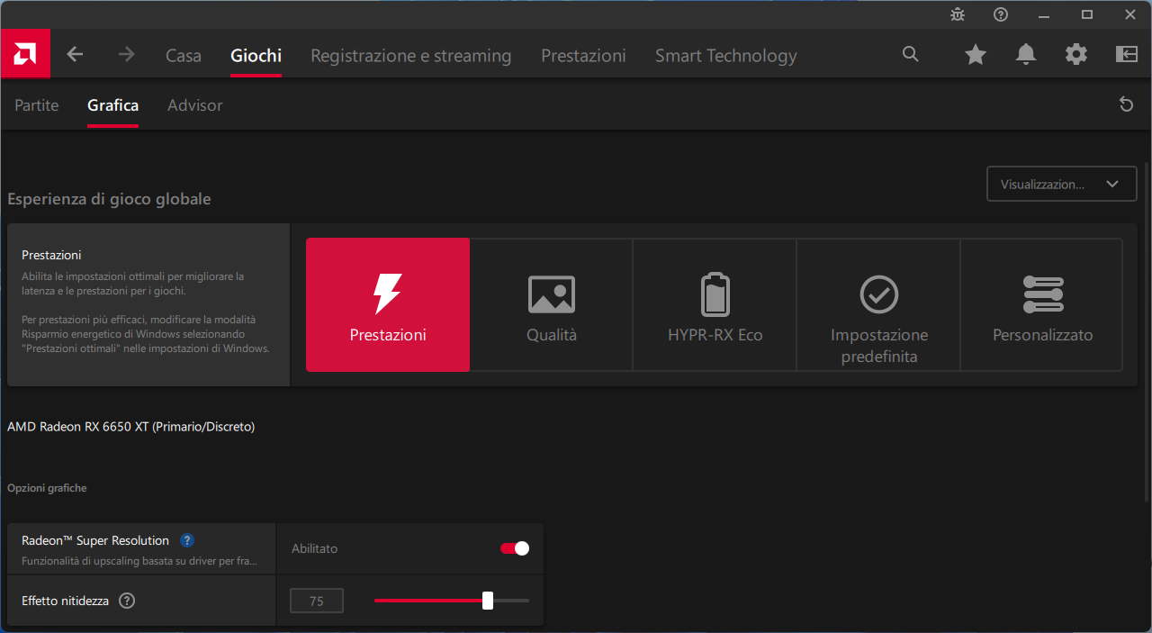
Task: Choose Impostazione predefinita profile
Action: point(879,305)
